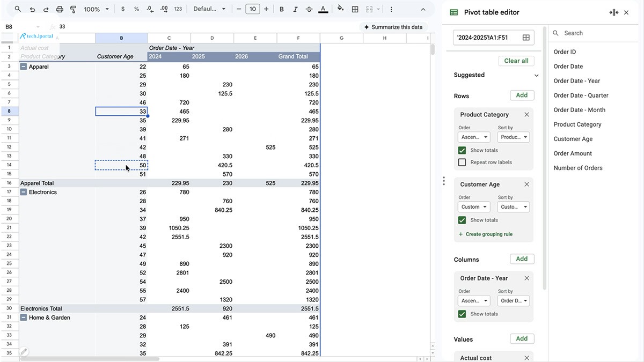Open borders menu
644x362 pixels.
[x=355, y=9]
